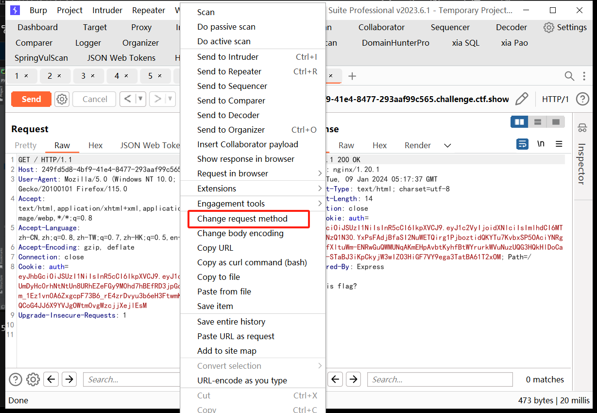Viewport: 597px width, 413px height.
Task: Expand the Request in browser submenu
Action: point(320,173)
